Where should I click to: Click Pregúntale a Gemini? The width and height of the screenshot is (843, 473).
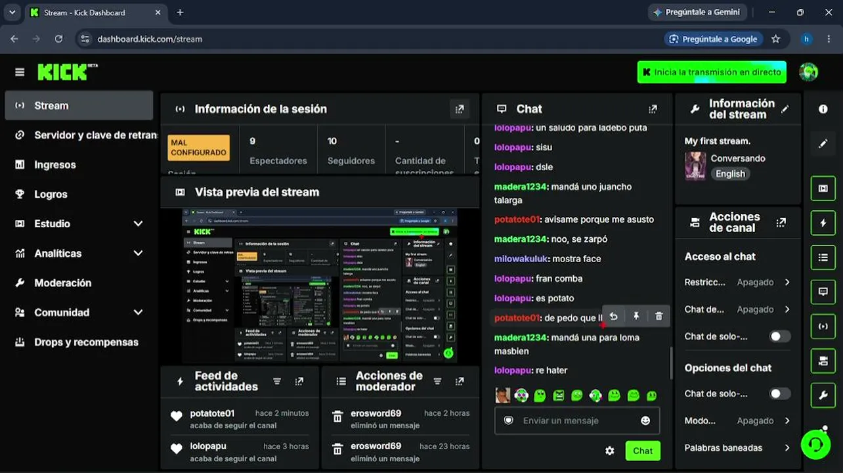tap(696, 12)
